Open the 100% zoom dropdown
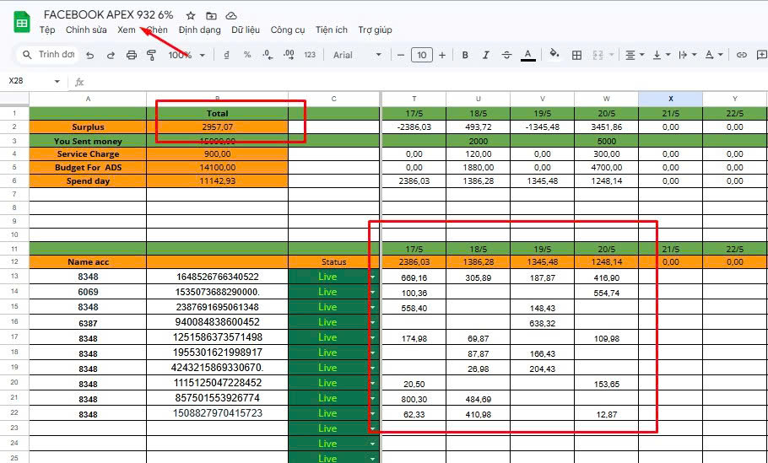The image size is (768, 463). click(x=187, y=55)
